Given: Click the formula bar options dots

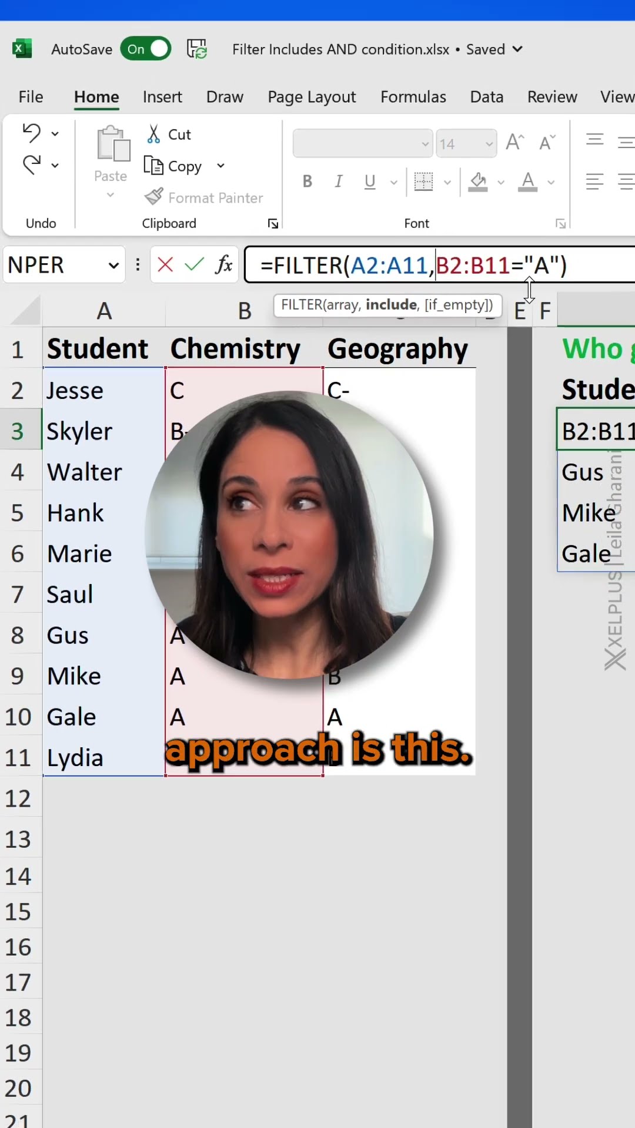Looking at the screenshot, I should point(138,265).
